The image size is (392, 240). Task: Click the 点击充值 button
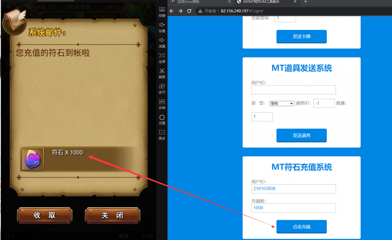[301, 227]
